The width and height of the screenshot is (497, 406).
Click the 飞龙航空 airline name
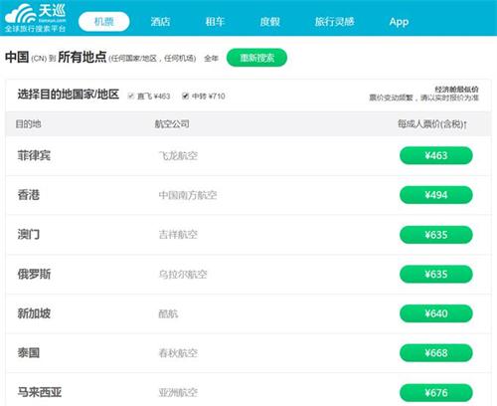(x=178, y=155)
